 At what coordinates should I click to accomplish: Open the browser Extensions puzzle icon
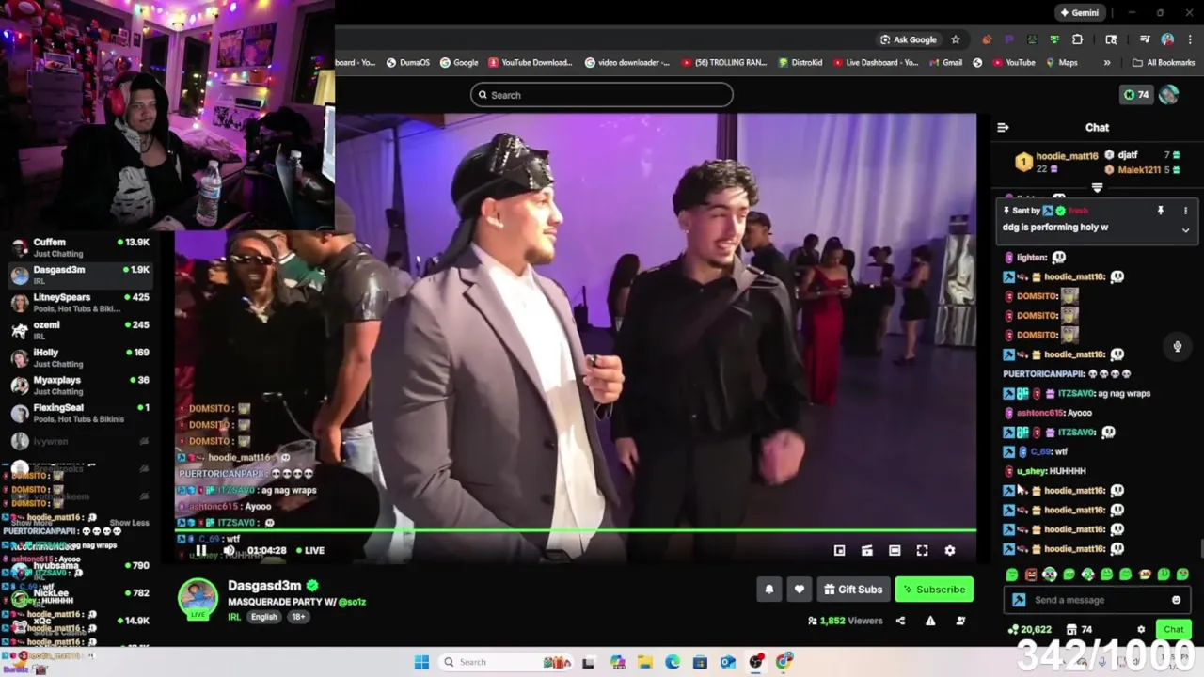coord(1078,39)
